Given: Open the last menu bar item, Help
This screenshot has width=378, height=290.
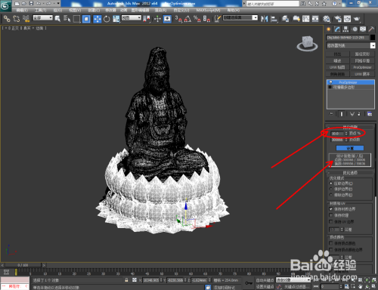Looking at the screenshot, I should point(234,10).
